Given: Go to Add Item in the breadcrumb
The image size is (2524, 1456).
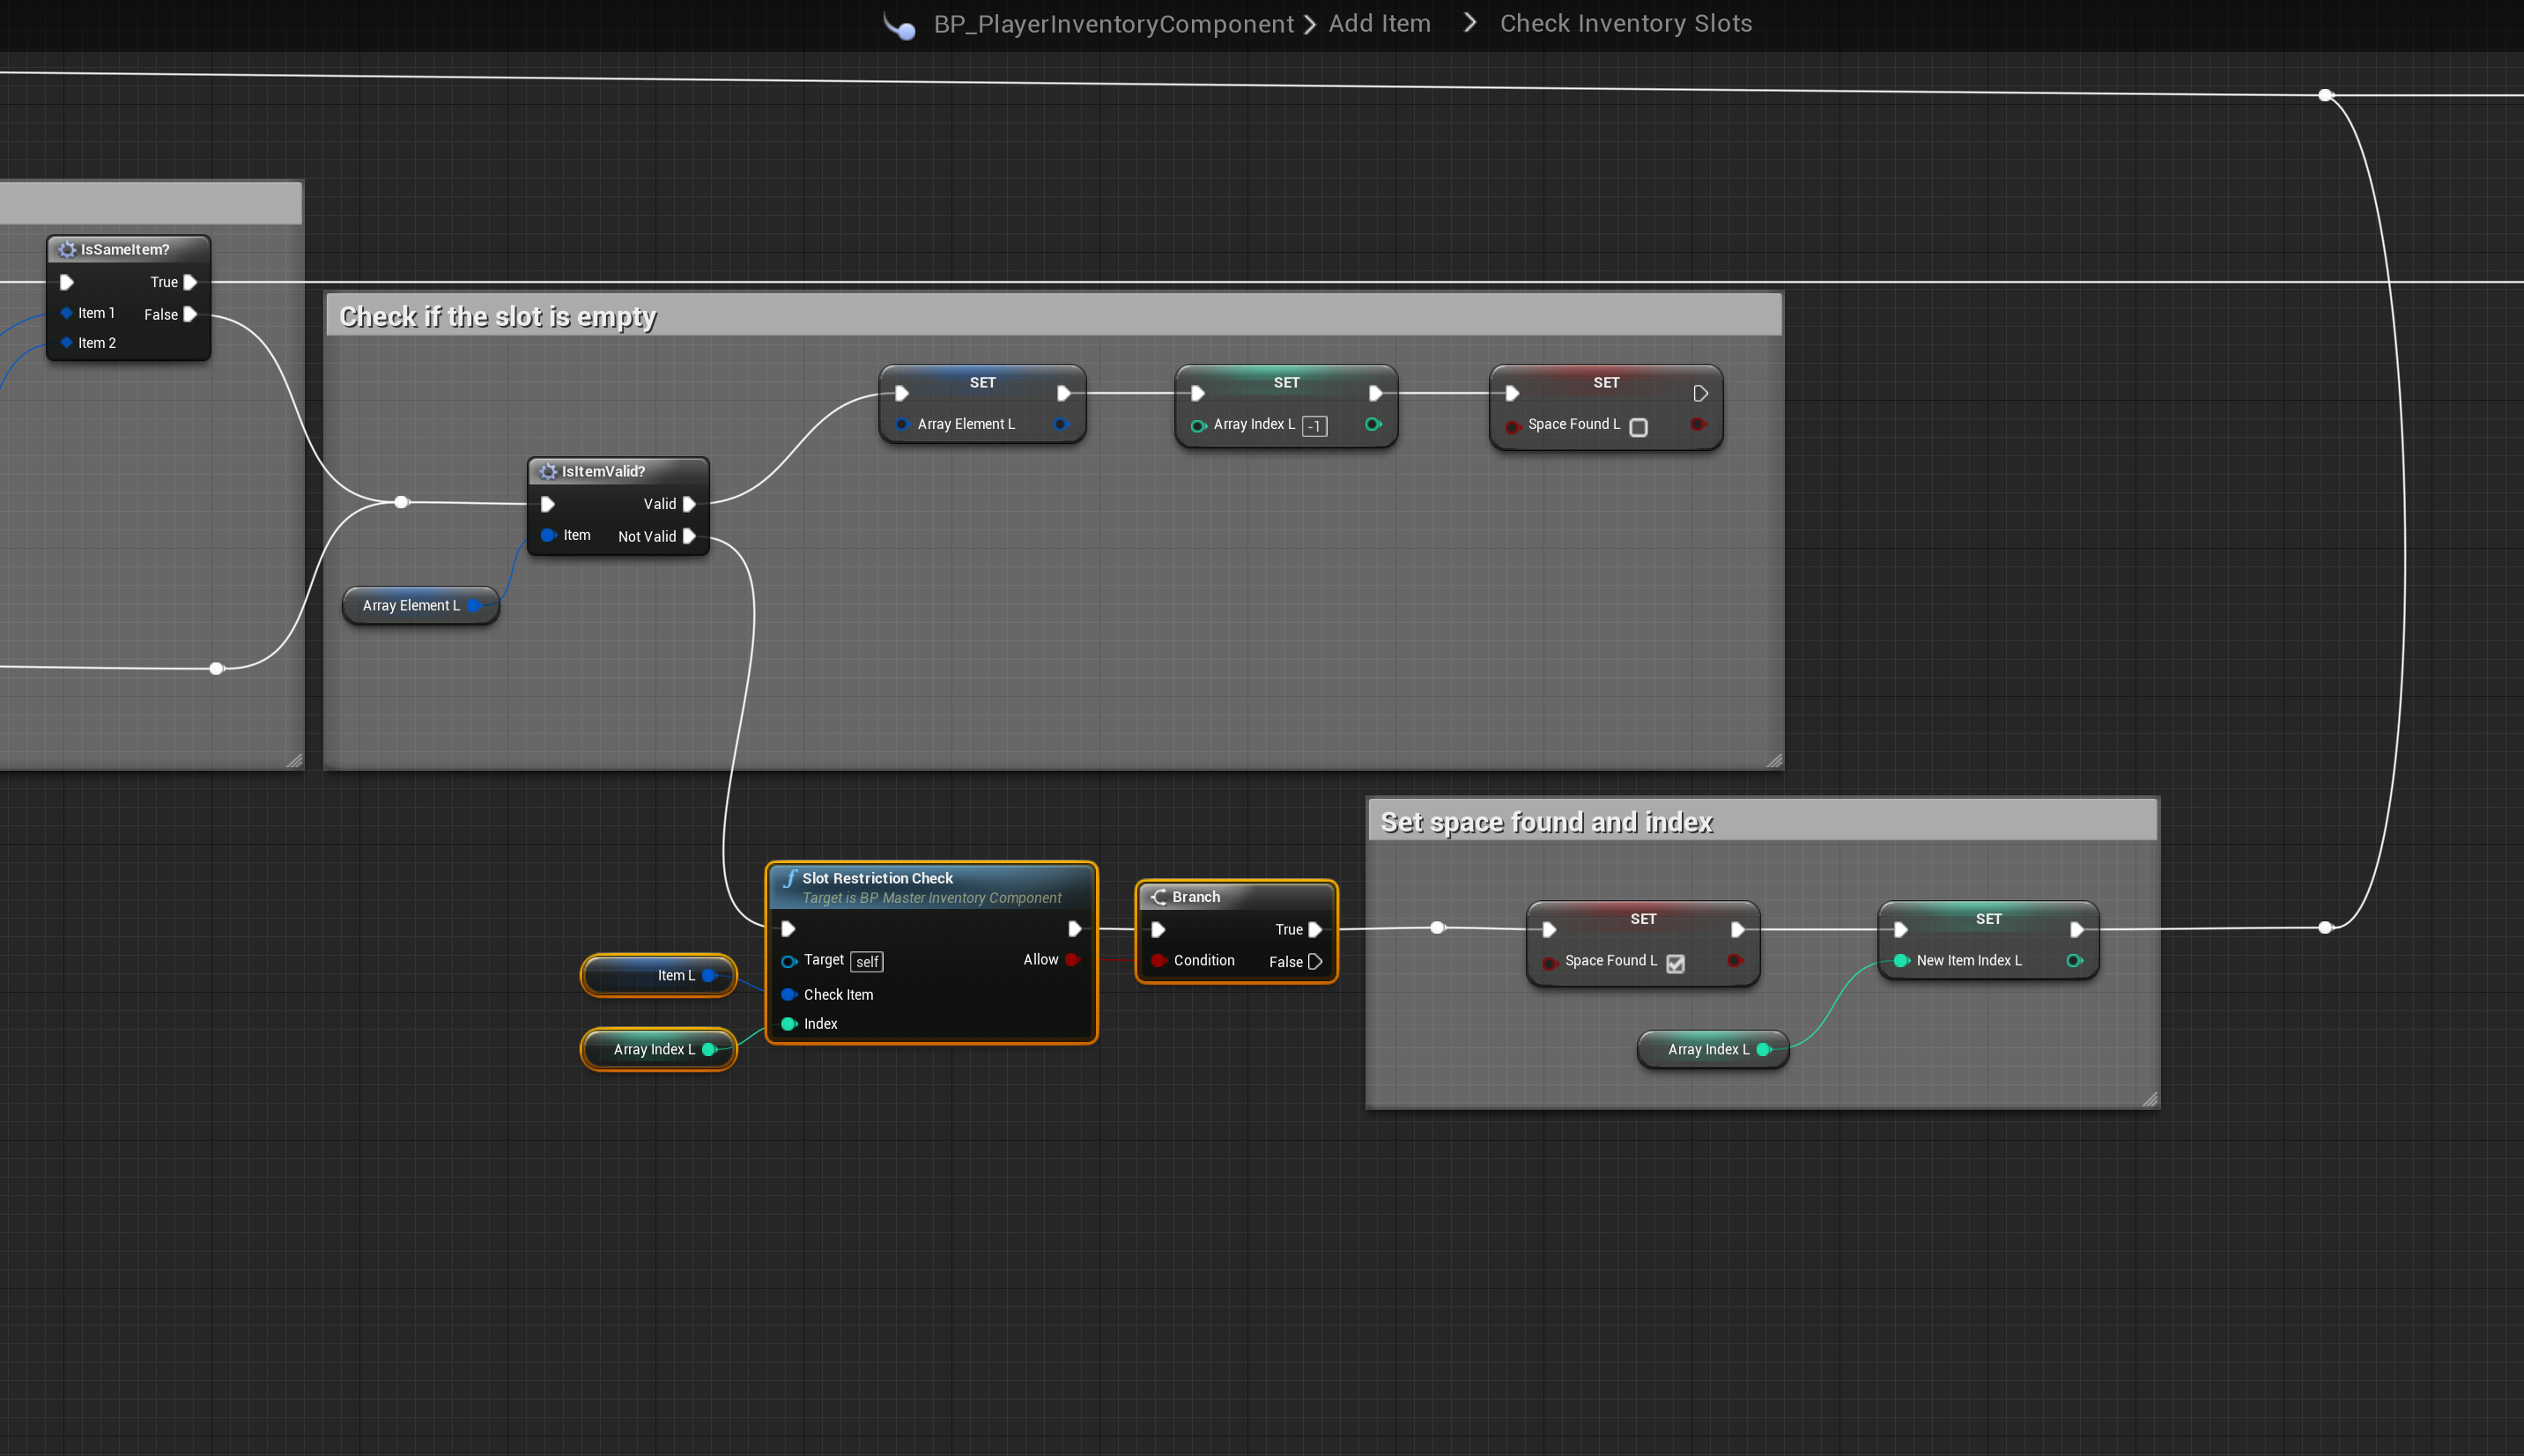Looking at the screenshot, I should tap(1379, 24).
